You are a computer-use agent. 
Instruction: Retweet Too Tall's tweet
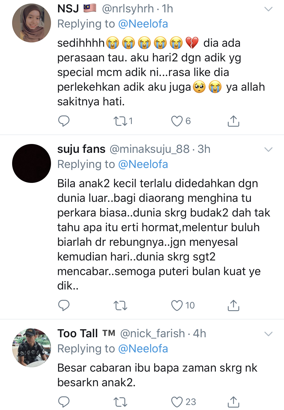click(120, 402)
